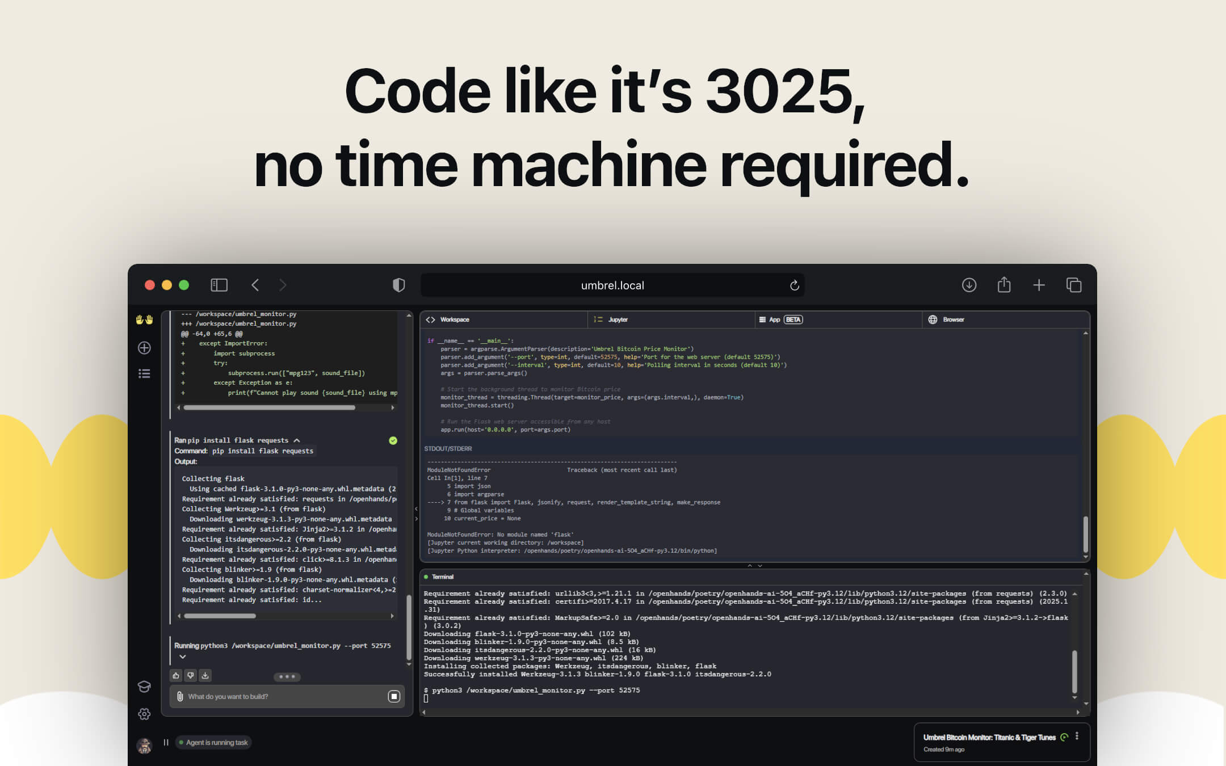Click the graduation cap docs icon
1226x766 pixels.
145,687
